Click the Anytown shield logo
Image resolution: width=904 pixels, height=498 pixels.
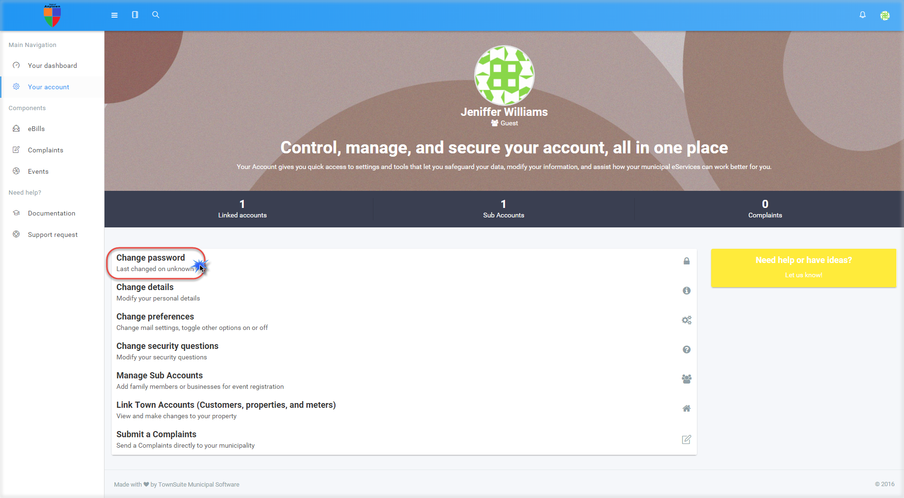52,16
